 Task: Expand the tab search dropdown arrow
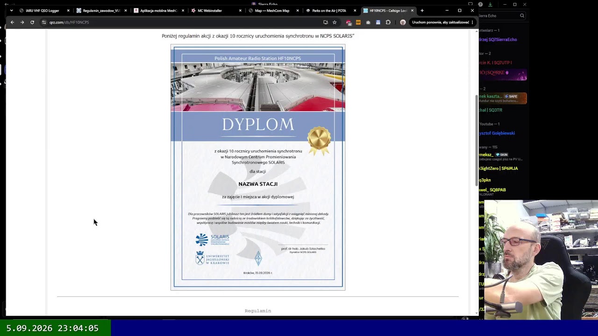pos(11,11)
